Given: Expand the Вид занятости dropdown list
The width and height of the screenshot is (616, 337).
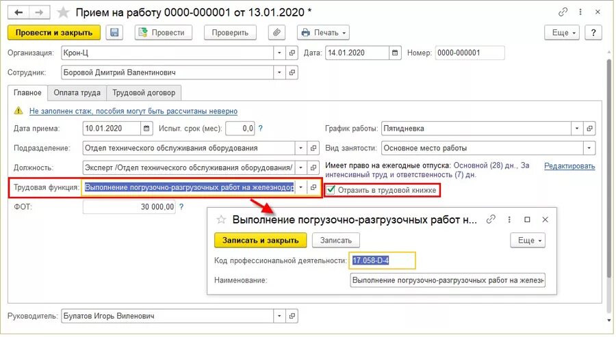Looking at the screenshot, I should pyautogui.click(x=589, y=148).
